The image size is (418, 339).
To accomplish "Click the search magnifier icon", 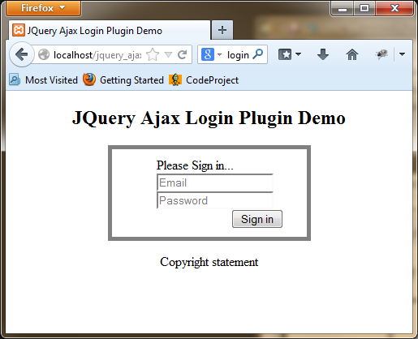I will click(x=258, y=54).
